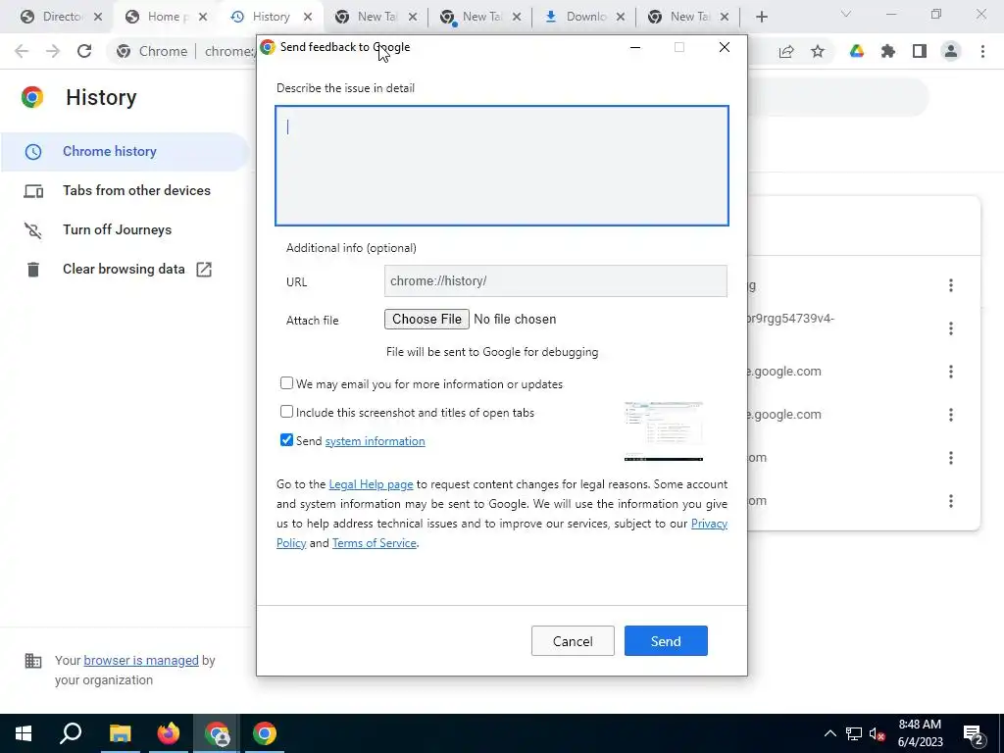Click the browser forward arrow
The width and height of the screenshot is (1004, 753).
point(53,51)
